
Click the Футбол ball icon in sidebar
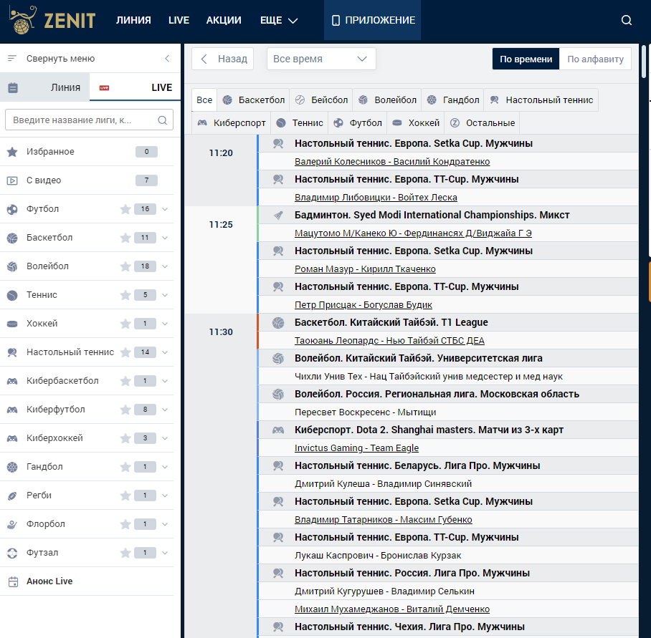pyautogui.click(x=12, y=209)
